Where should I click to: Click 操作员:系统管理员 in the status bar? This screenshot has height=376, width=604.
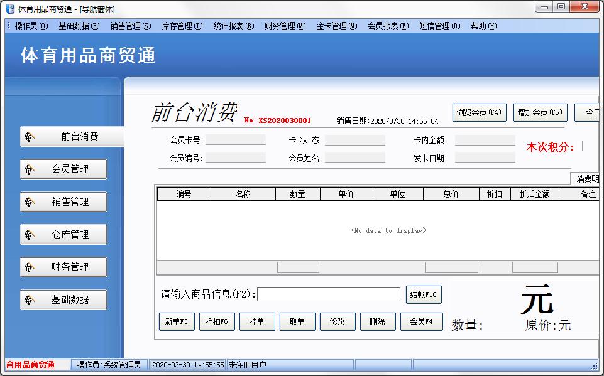pyautogui.click(x=109, y=365)
